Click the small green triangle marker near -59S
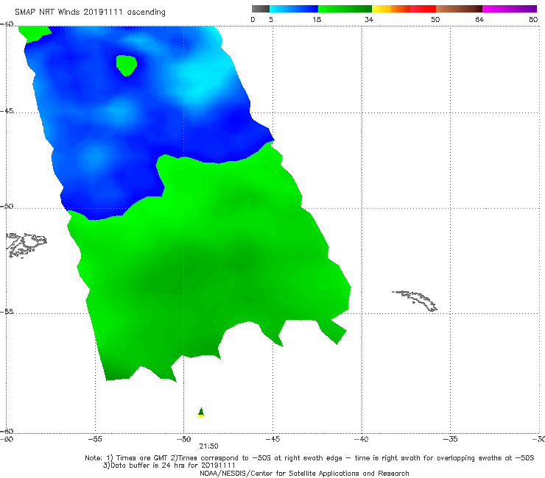This screenshot has height=478, width=545. click(200, 413)
